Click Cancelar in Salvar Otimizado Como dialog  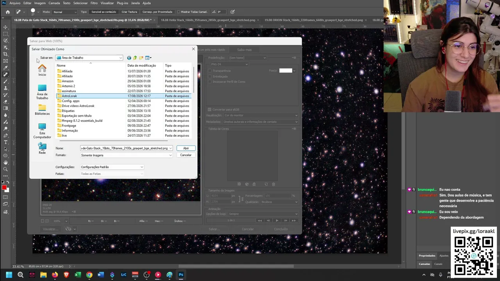186,155
